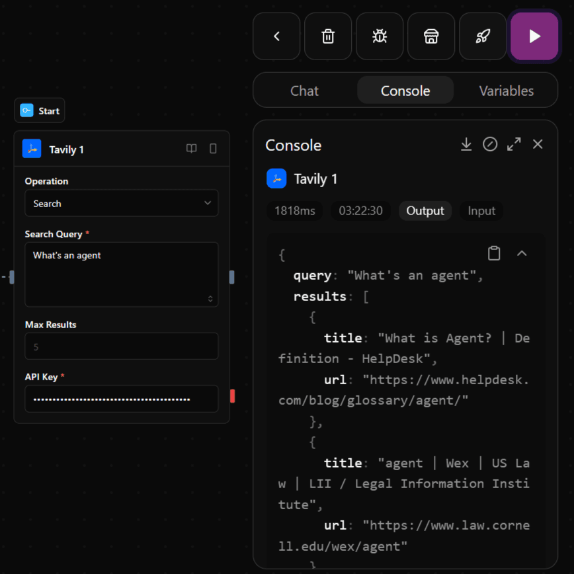The image size is (574, 574).
Task: Open Tavily 1 block documentation book icon
Action: pos(191,149)
